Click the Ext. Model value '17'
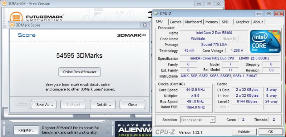 point(230,70)
